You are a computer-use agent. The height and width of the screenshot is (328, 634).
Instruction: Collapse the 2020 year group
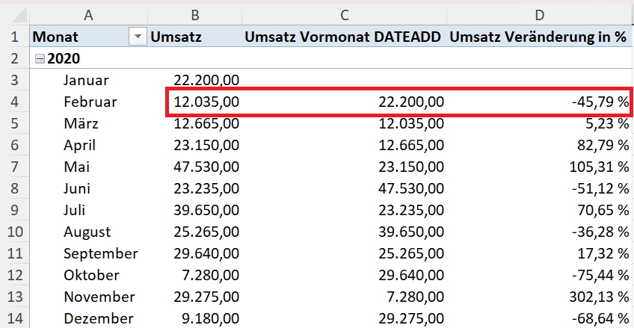tap(40, 58)
